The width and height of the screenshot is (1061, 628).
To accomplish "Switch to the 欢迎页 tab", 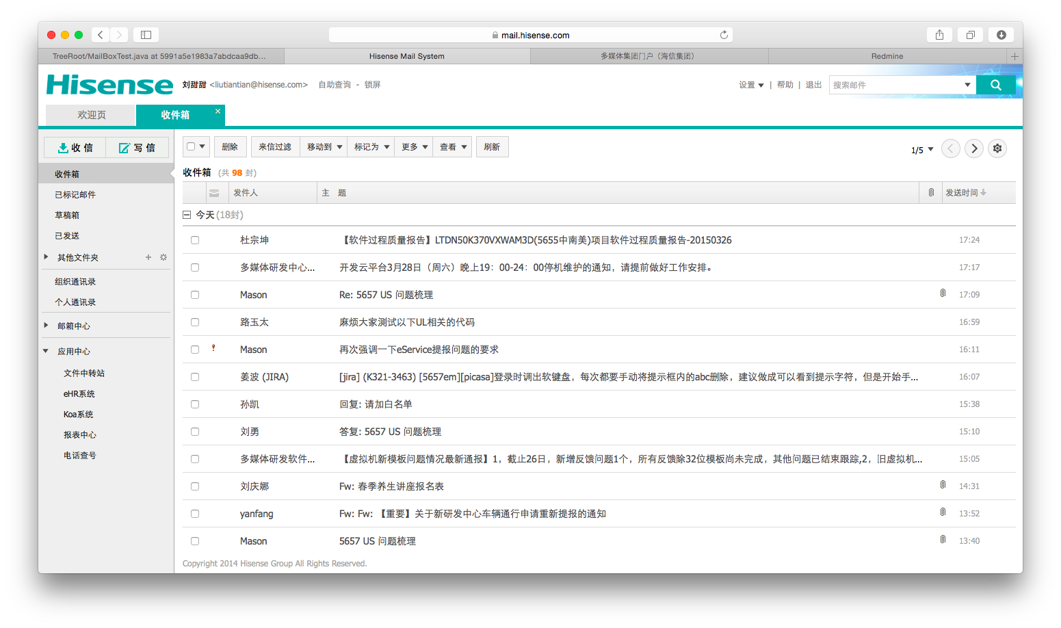I will 91,115.
